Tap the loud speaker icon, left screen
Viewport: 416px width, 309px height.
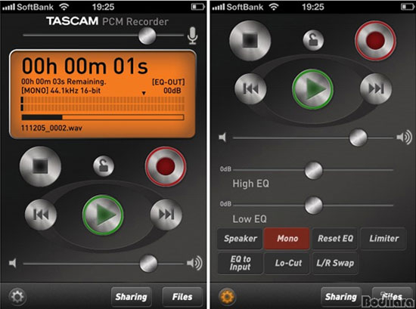[x=194, y=263]
